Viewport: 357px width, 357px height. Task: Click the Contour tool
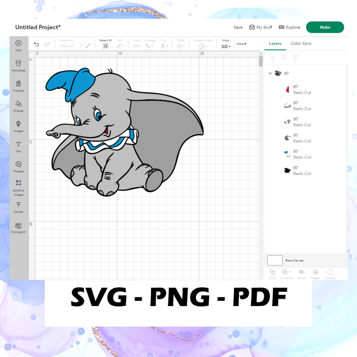tap(330, 274)
